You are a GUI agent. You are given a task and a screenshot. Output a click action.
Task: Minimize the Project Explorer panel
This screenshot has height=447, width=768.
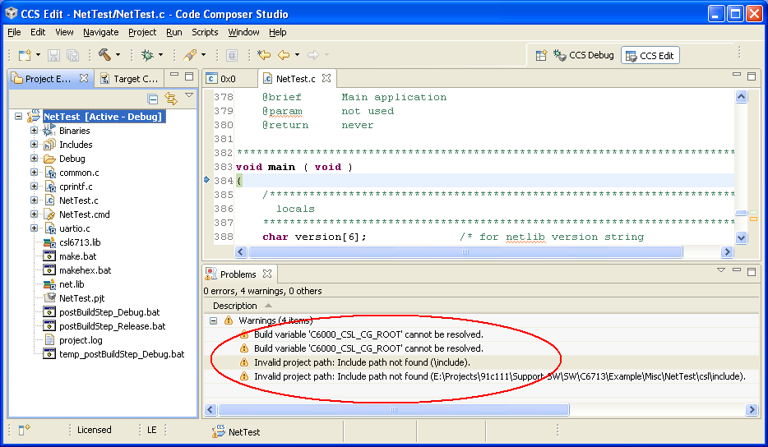[x=173, y=75]
